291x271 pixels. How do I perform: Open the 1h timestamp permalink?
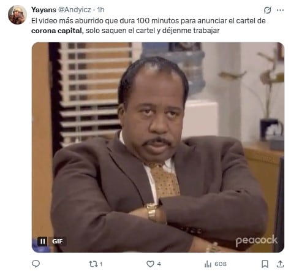pos(100,10)
